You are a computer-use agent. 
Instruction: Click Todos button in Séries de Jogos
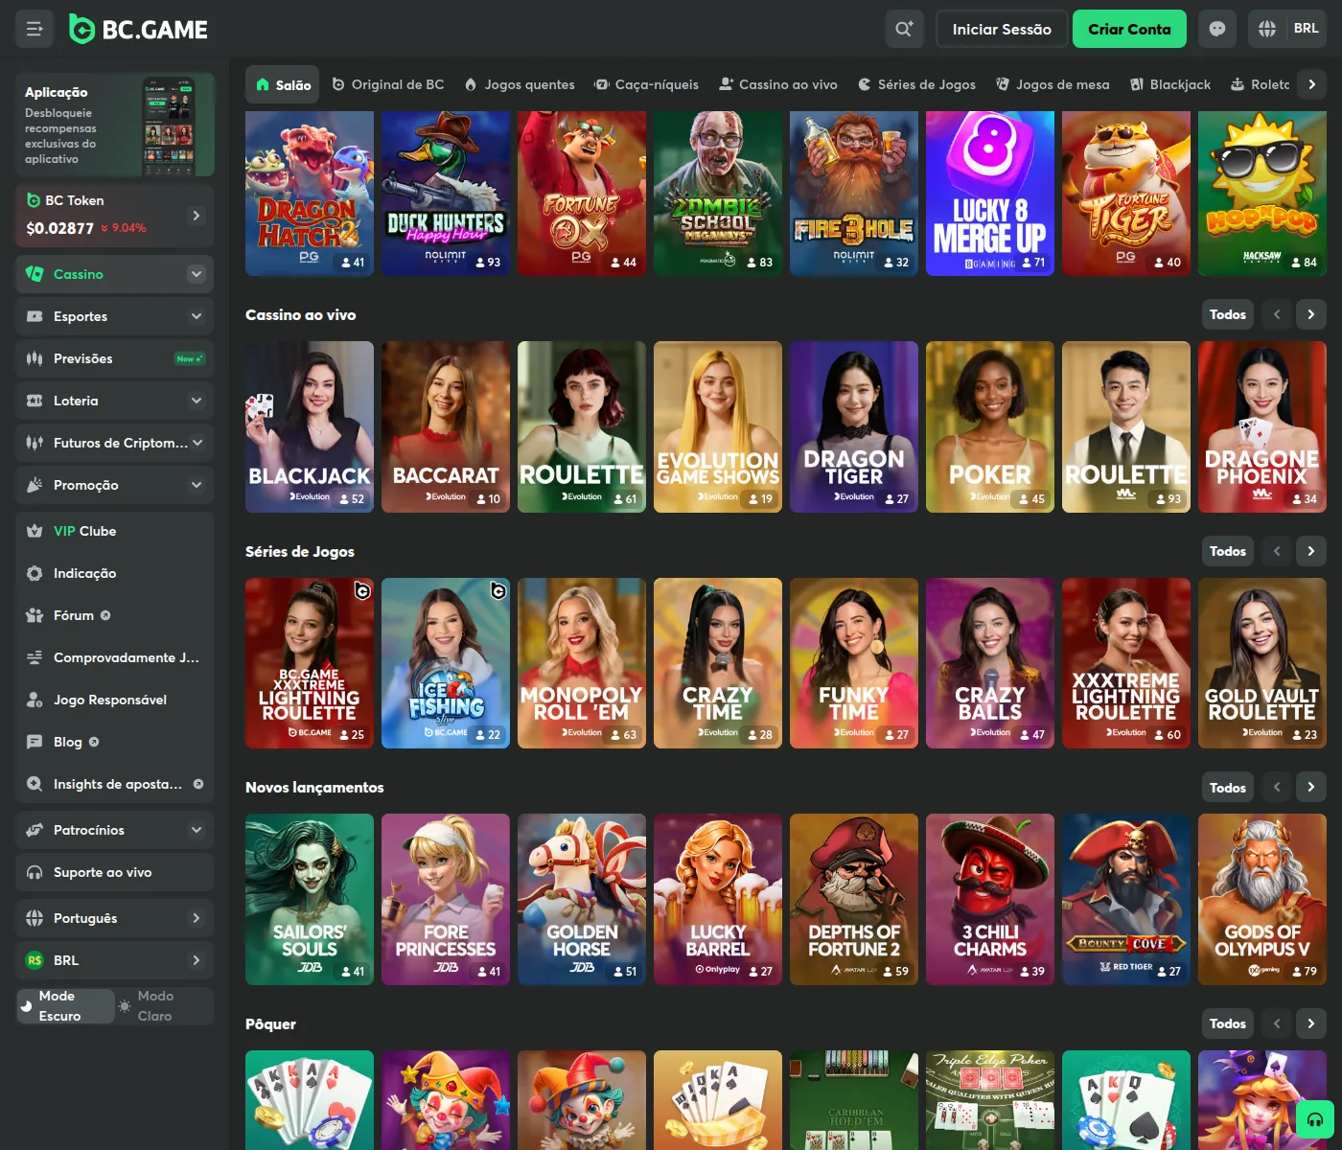1228,551
